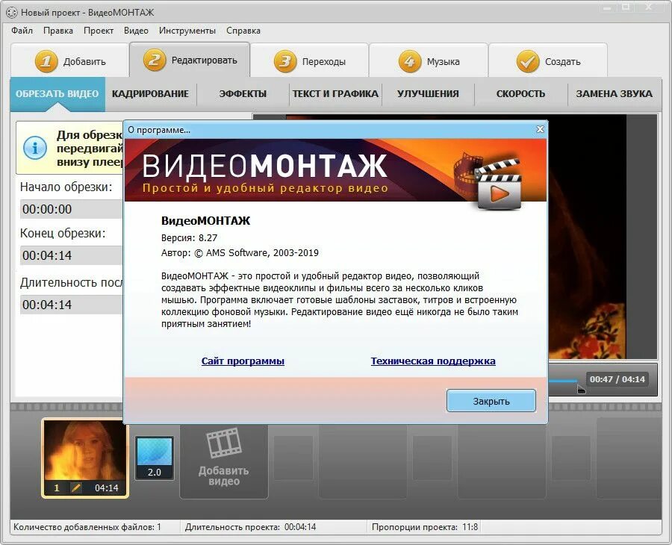
Task: Click the trim marker on player timeline
Action: pyautogui.click(x=581, y=389)
